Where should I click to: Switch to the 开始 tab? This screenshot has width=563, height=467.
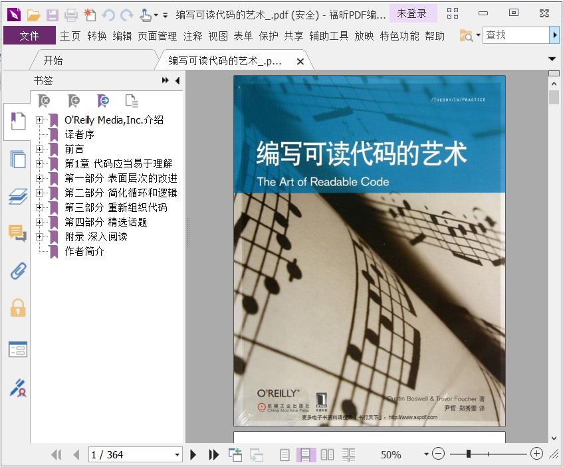click(53, 60)
